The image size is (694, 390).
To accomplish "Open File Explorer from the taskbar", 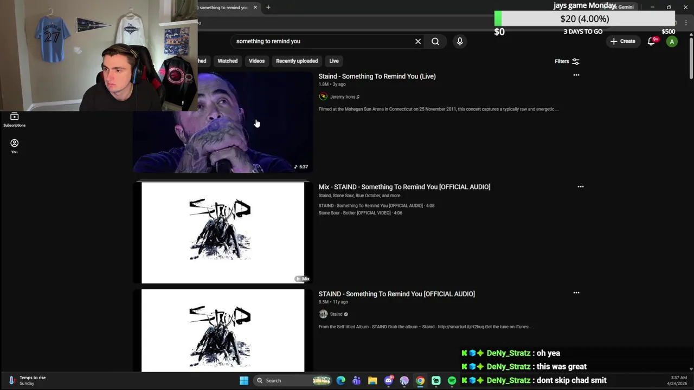I will coord(372,381).
